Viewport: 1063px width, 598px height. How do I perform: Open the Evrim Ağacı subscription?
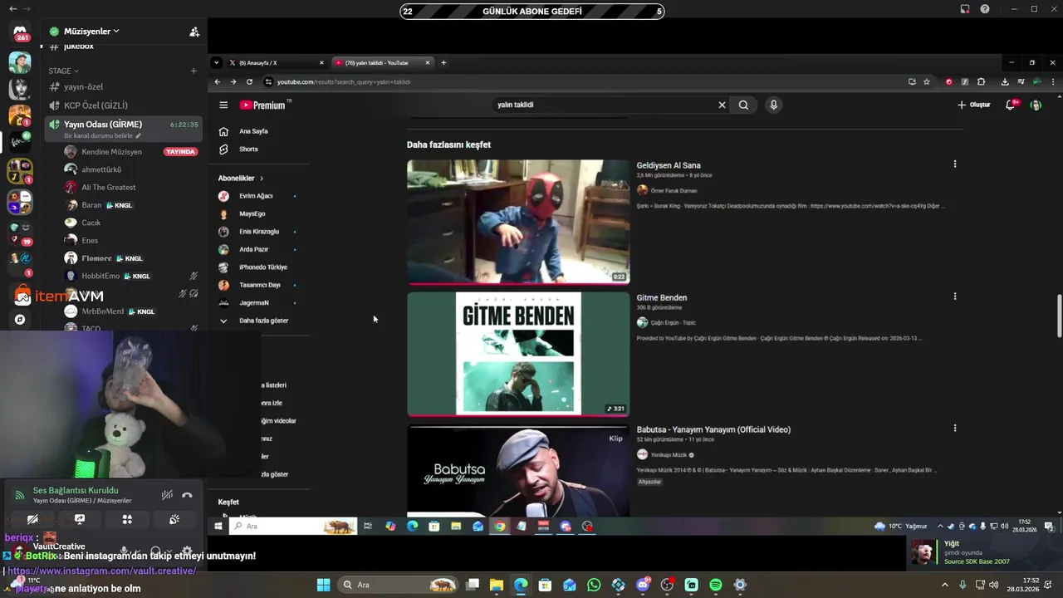tap(257, 196)
